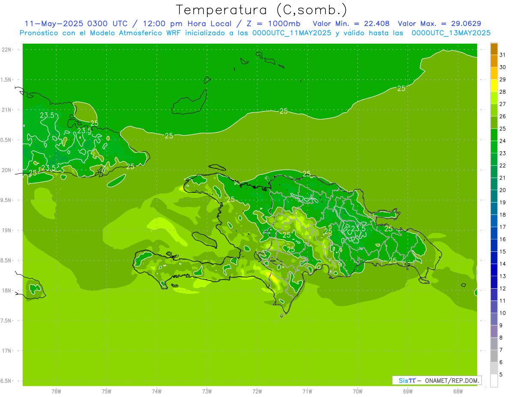The height and width of the screenshot is (397, 514).
Task: Click the "19" value on the color scale
Action: click(502, 203)
